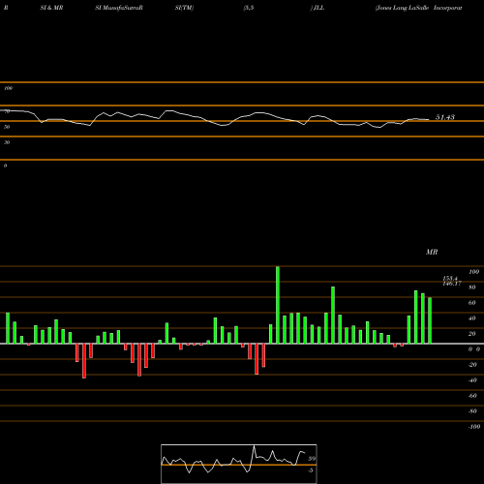
Task: Click the 30 level label on RSI axis
Action: point(7,142)
